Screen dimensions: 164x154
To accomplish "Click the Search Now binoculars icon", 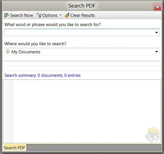I will pos(6,15).
